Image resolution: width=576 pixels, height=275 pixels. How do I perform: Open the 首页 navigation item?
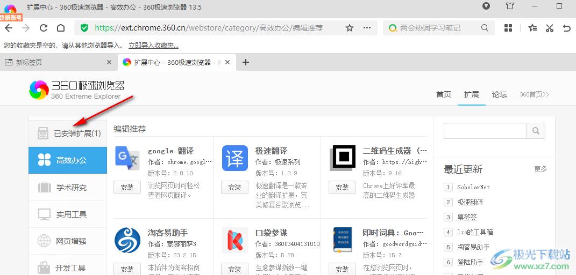click(x=443, y=94)
